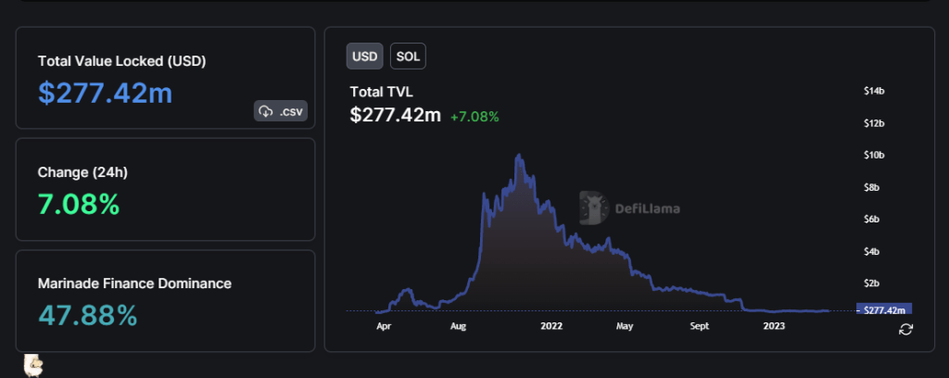949x378 pixels.
Task: Click the Change (24h) 7.08% value
Action: point(79,204)
